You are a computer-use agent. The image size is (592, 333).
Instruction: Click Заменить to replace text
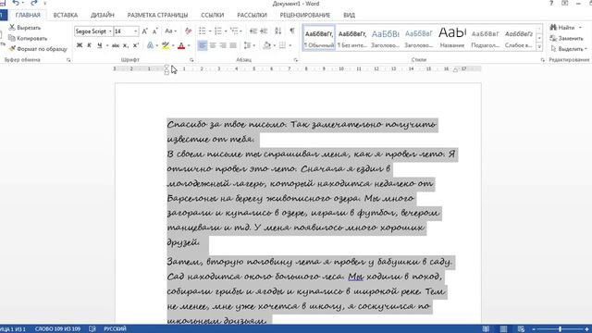[x=566, y=39]
